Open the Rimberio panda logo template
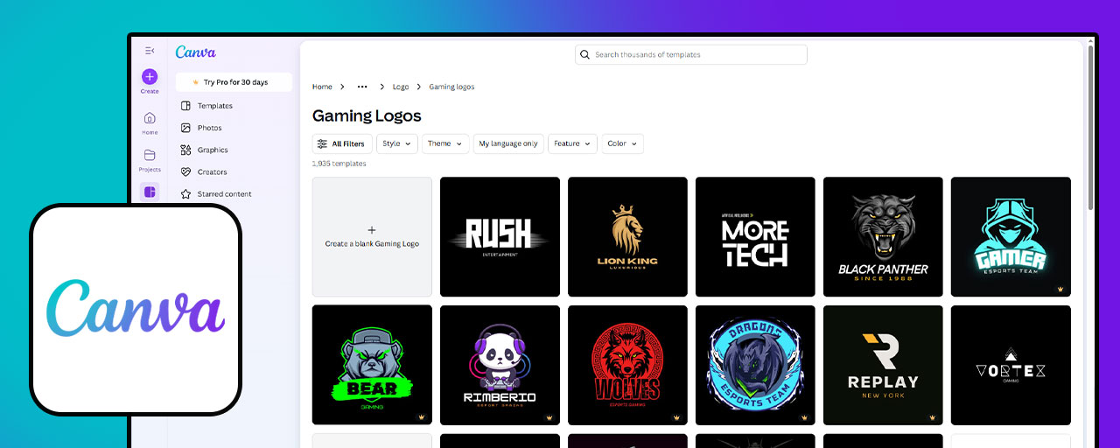The height and width of the screenshot is (448, 1120). pos(500,365)
